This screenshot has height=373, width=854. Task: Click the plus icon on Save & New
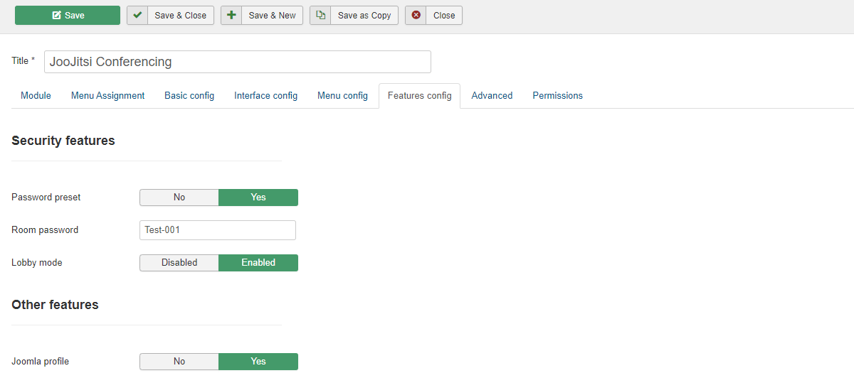click(231, 15)
